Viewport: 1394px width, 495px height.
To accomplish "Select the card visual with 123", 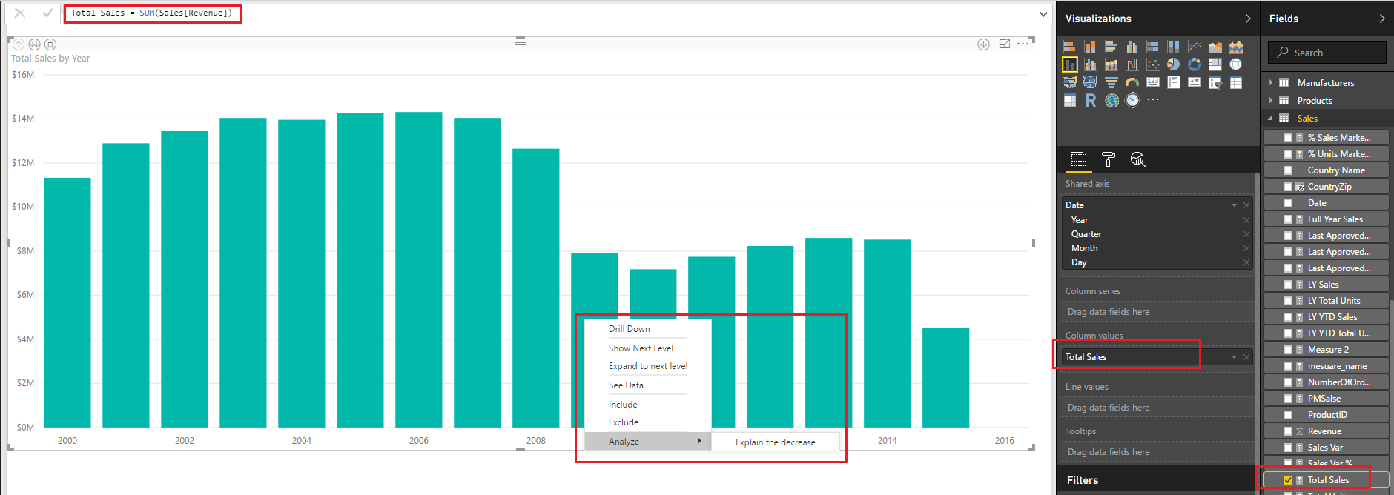I will click(1153, 82).
